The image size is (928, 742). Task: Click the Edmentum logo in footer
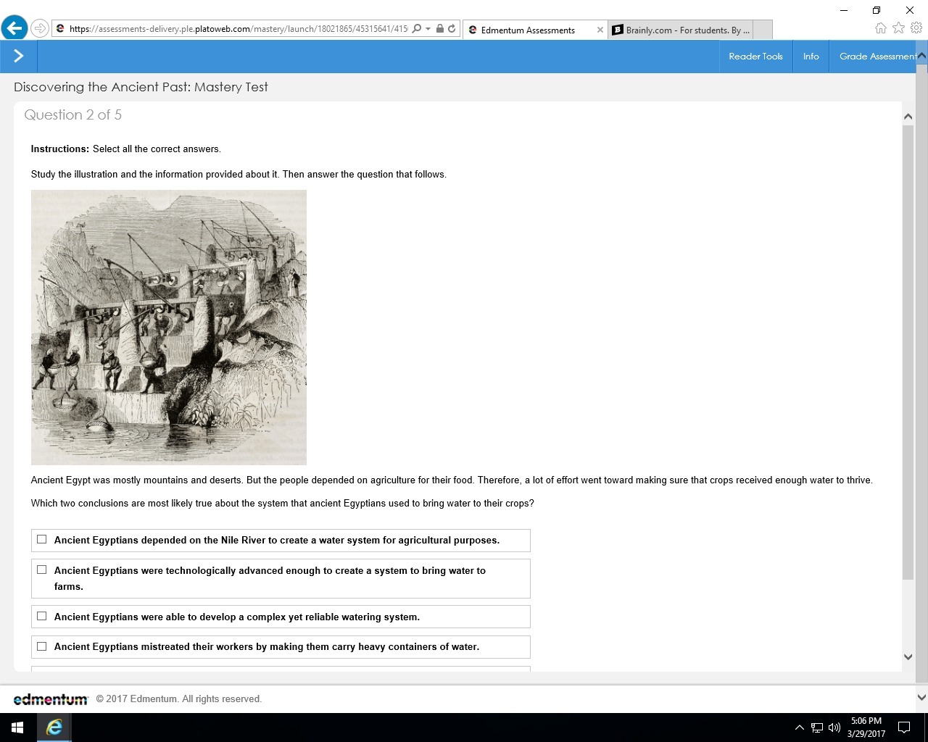(x=51, y=699)
